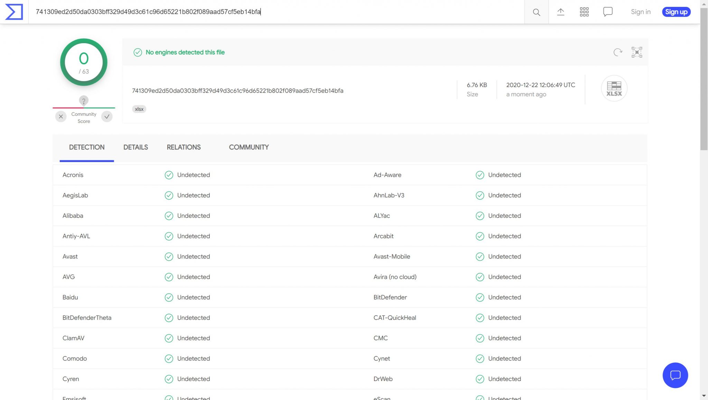
Task: Click the DrWeb undetected check icon
Action: [480, 379]
